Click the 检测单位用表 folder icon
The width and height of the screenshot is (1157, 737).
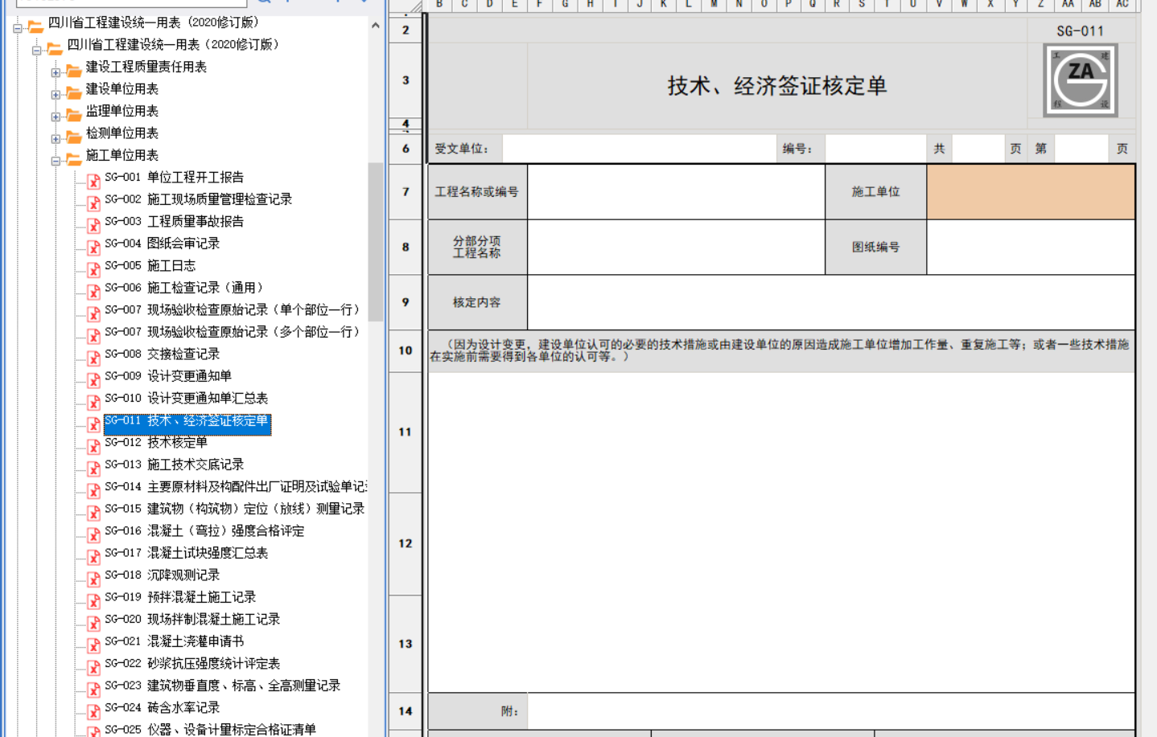(x=73, y=137)
